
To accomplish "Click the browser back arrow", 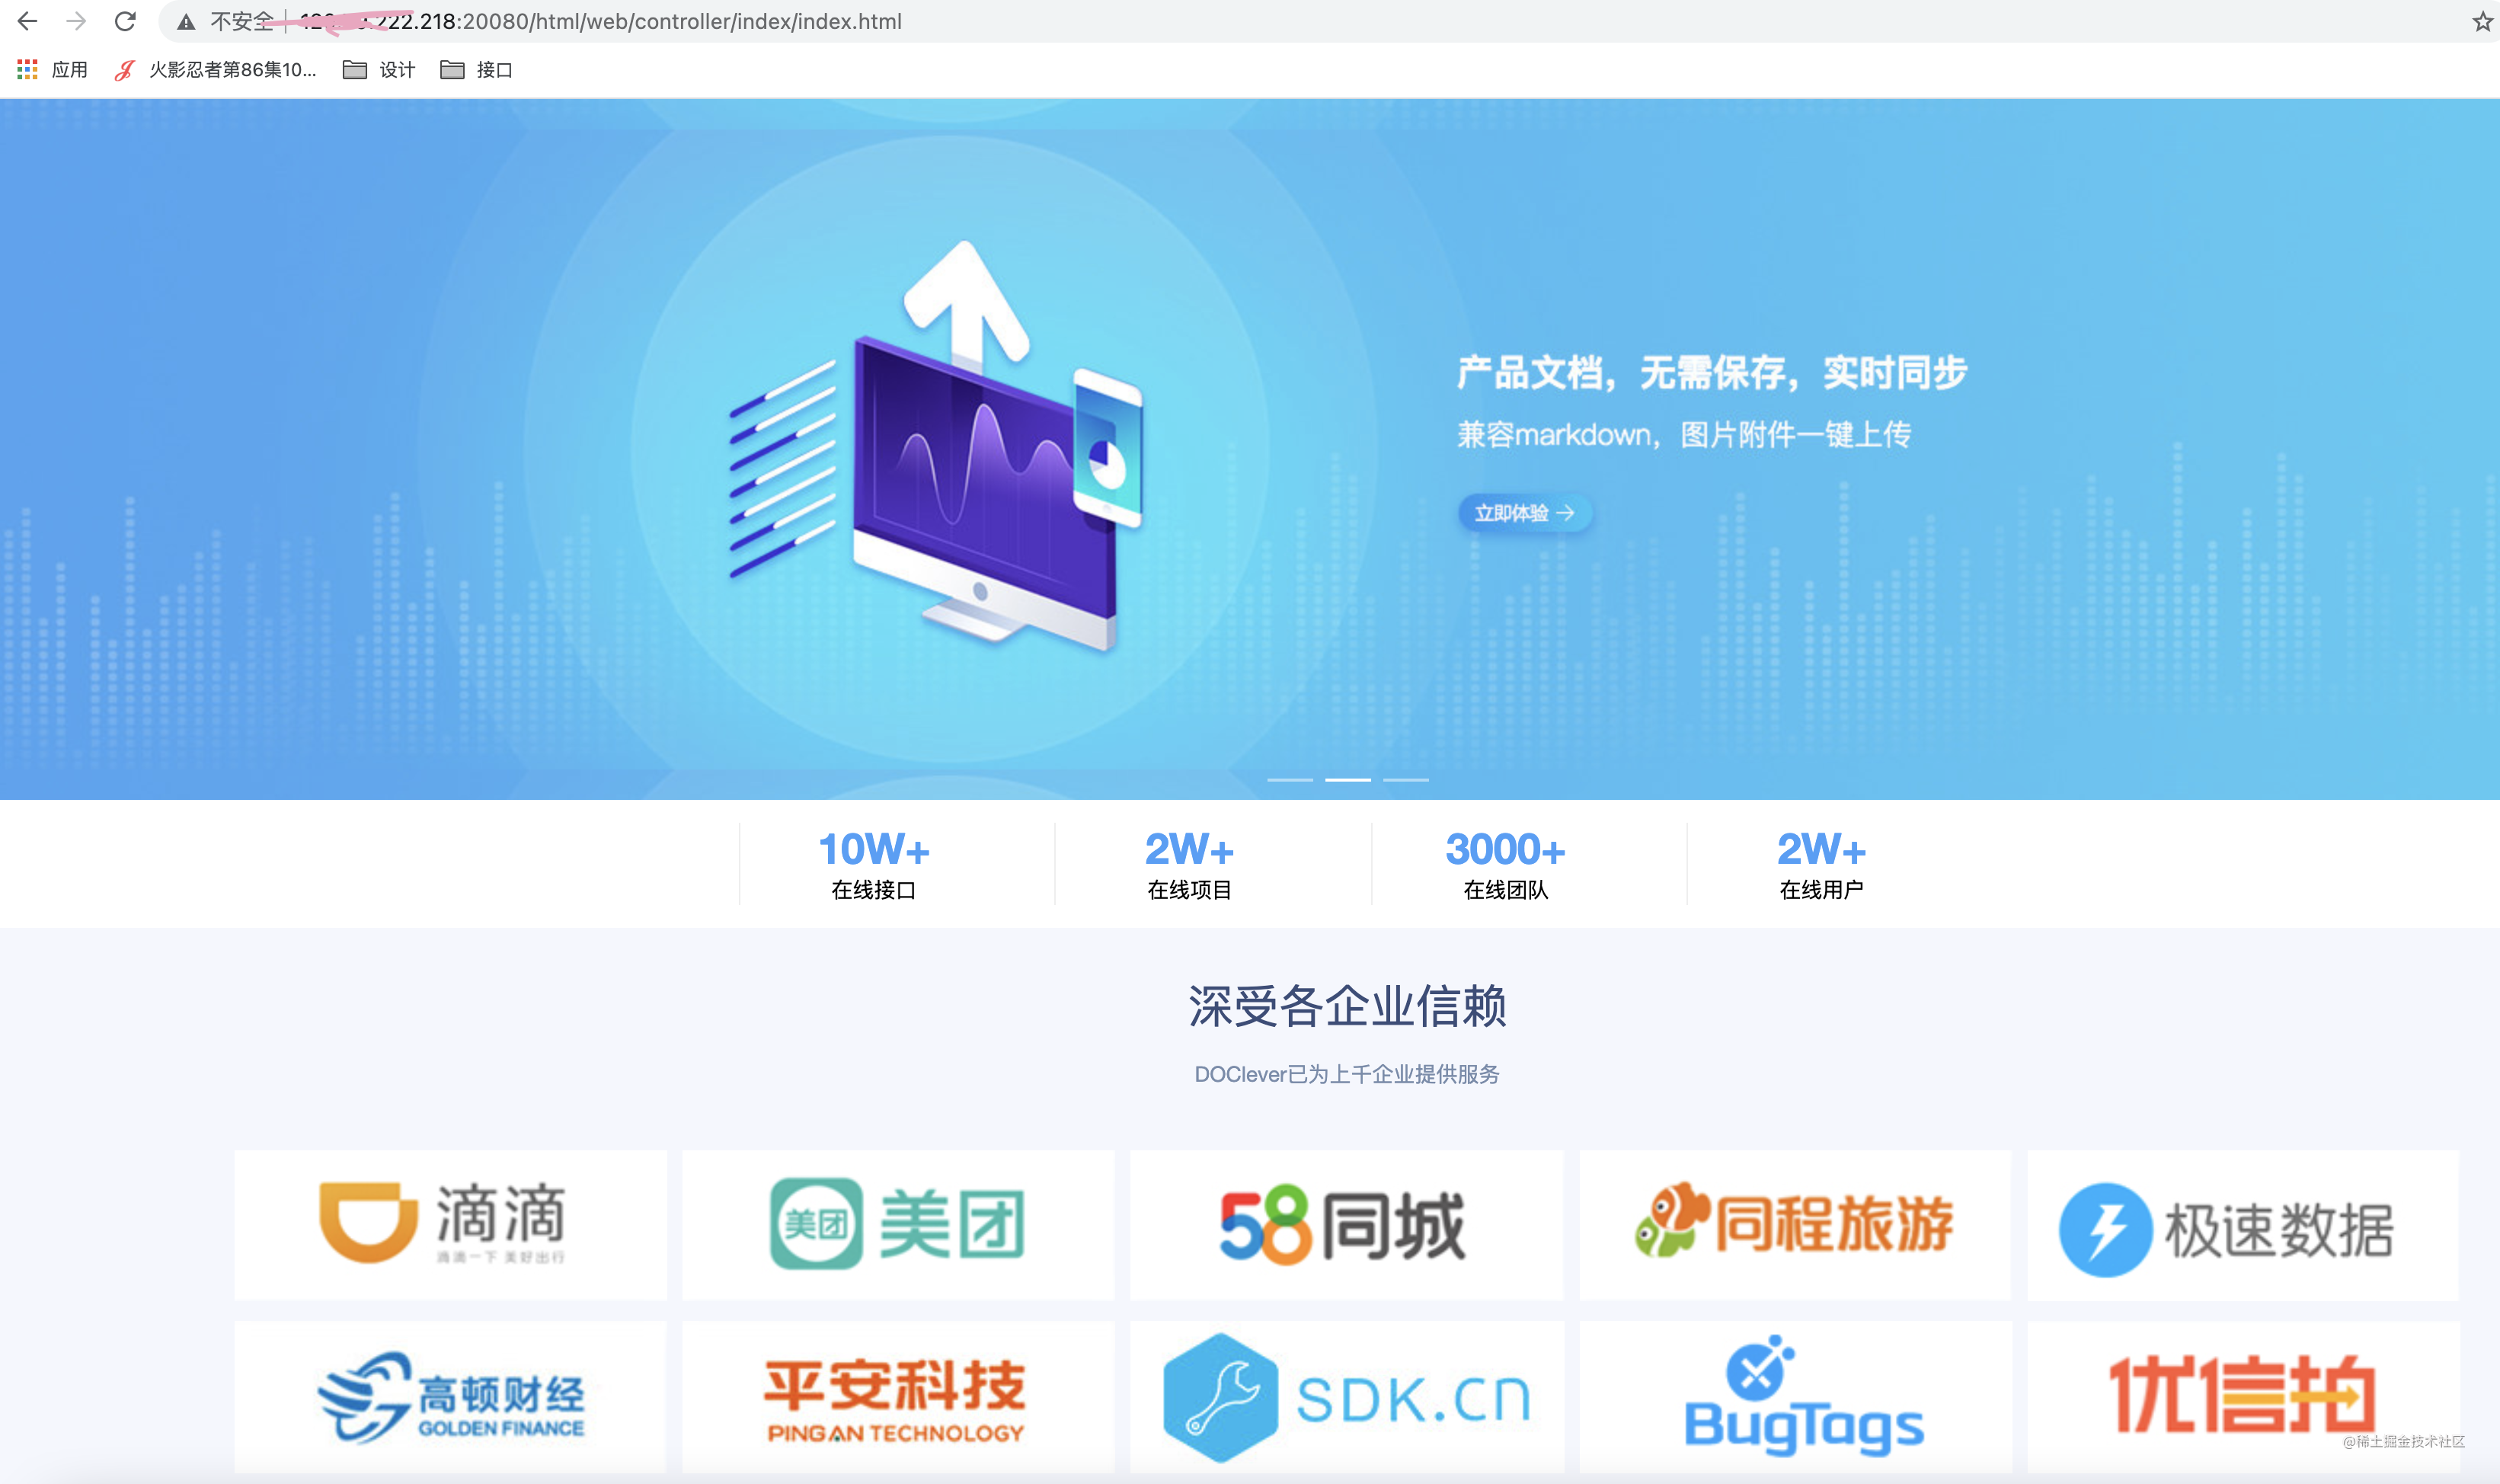I will click(x=27, y=21).
